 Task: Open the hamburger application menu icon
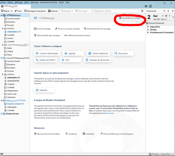coord(142,11)
